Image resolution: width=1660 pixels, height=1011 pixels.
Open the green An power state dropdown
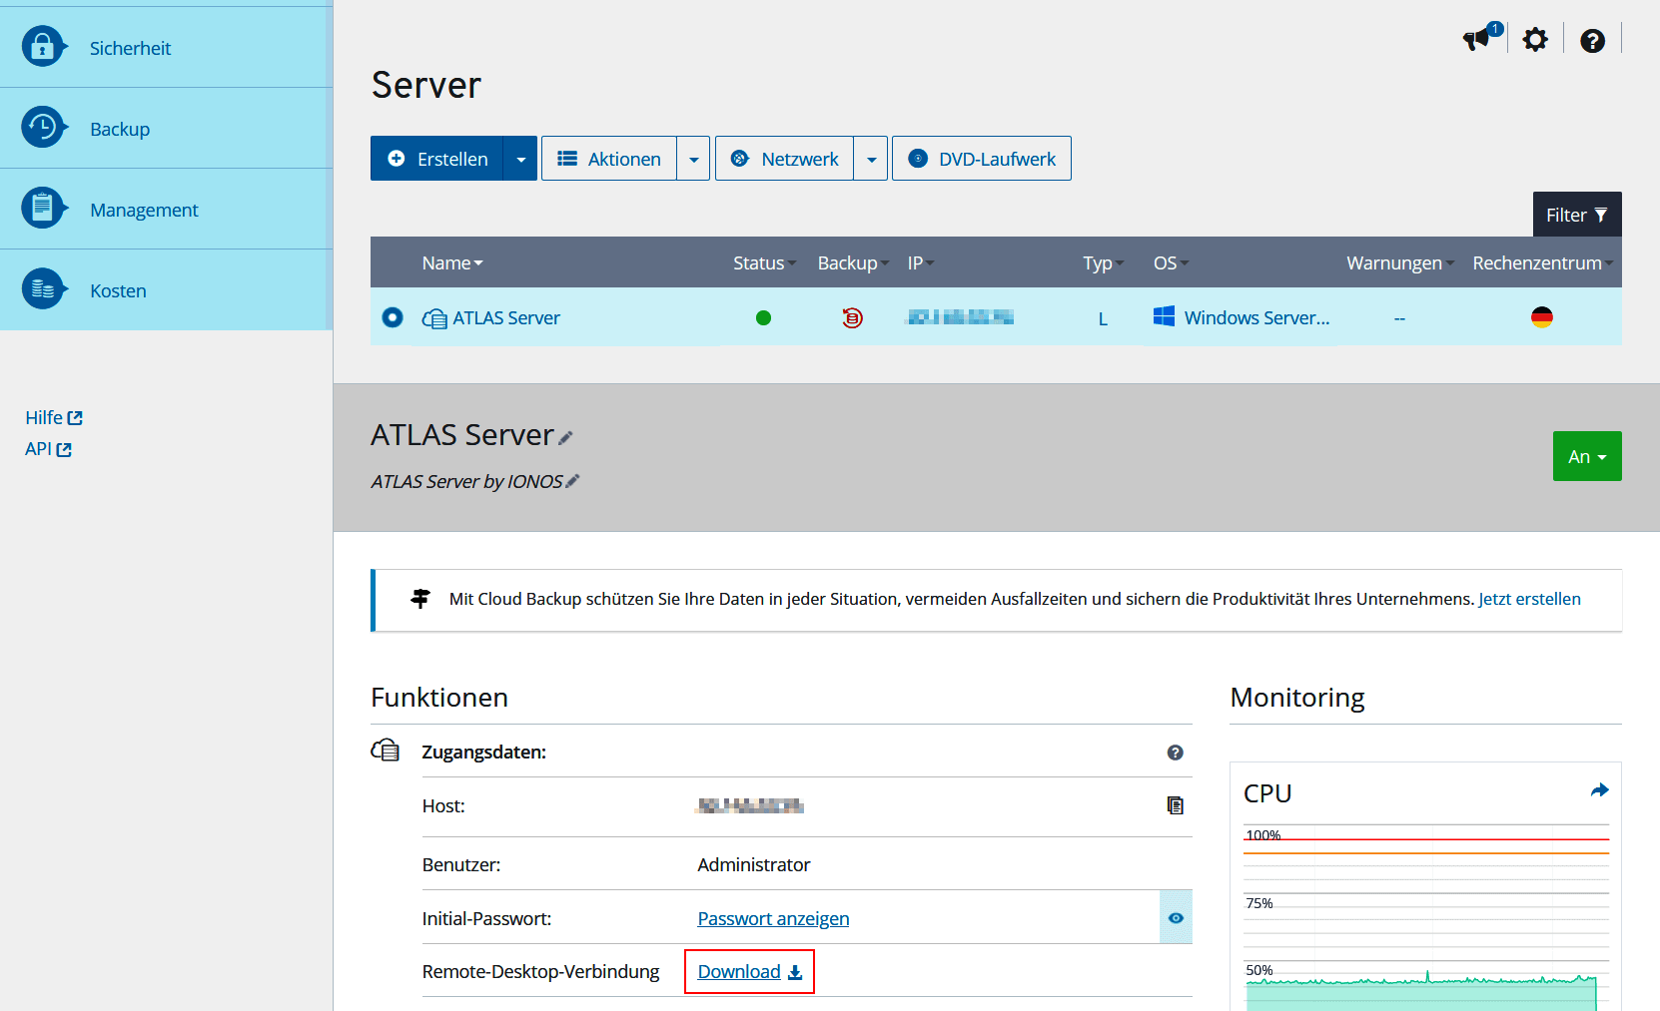1587,456
